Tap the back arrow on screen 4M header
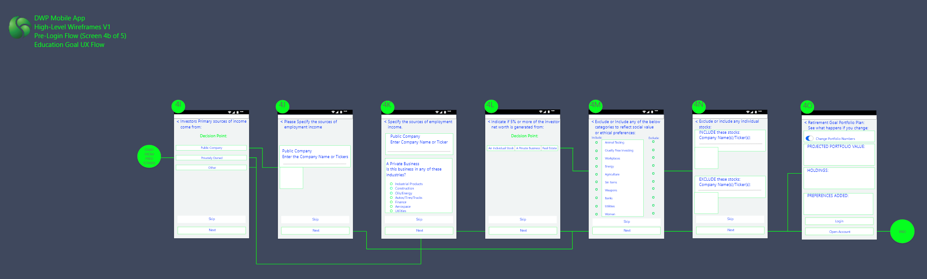This screenshot has width=927, height=279. pos(593,122)
